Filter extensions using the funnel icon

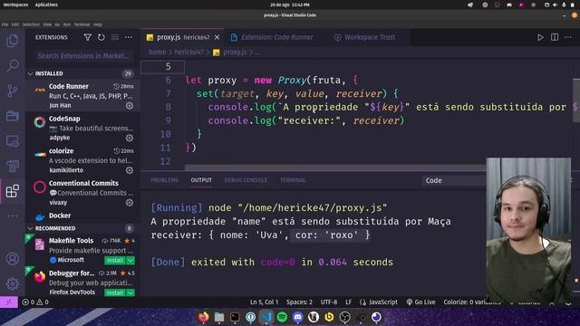[87, 37]
